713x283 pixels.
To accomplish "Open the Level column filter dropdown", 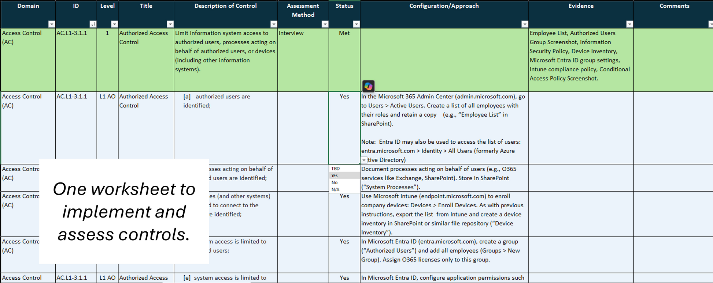I will 114,24.
